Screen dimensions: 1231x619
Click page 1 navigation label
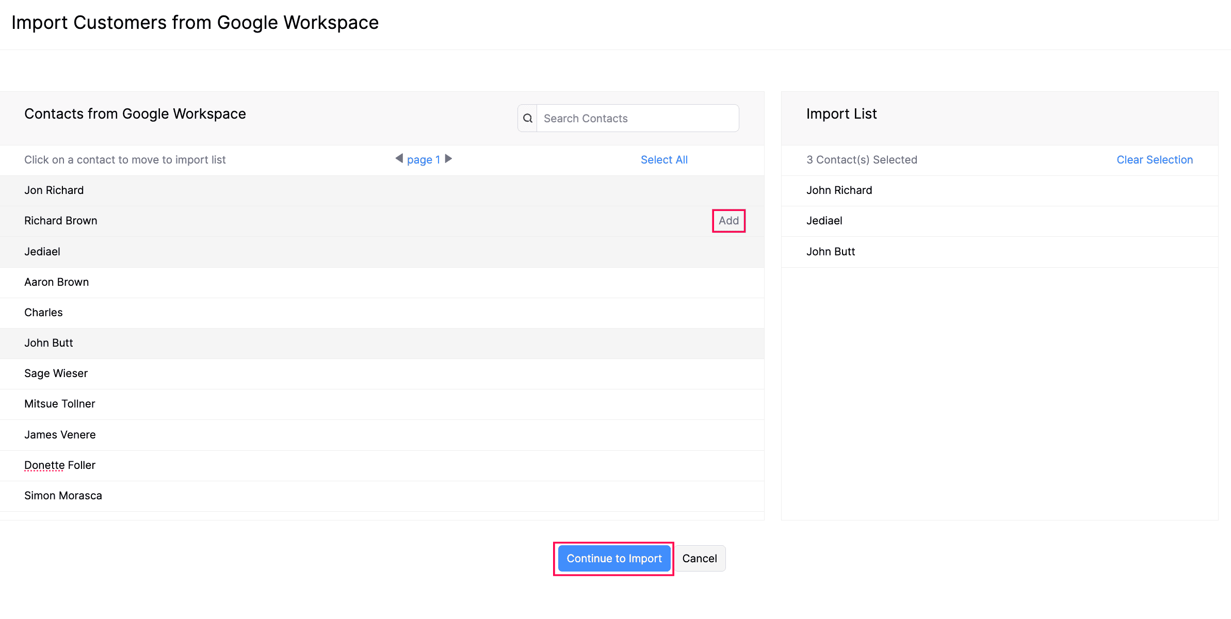pos(423,159)
